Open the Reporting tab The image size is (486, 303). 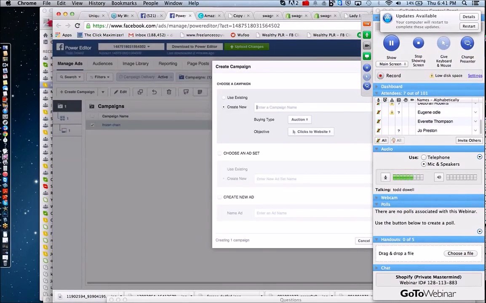pyautogui.click(x=168, y=64)
